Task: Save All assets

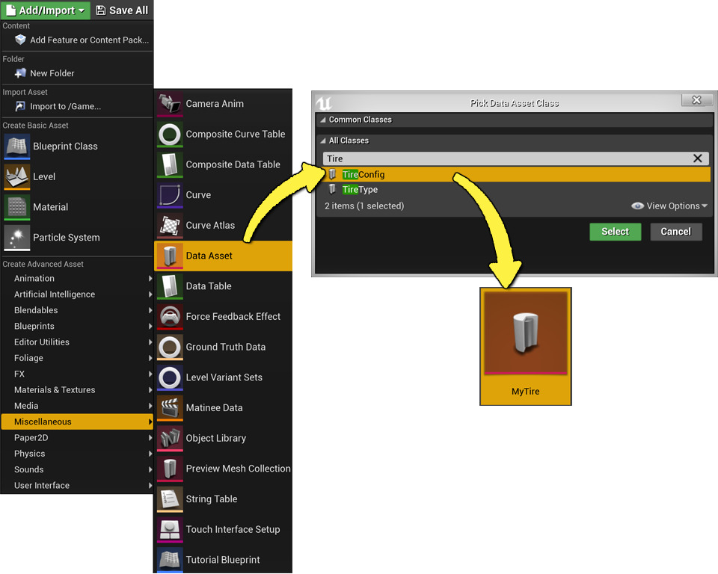Action: pyautogui.click(x=122, y=10)
